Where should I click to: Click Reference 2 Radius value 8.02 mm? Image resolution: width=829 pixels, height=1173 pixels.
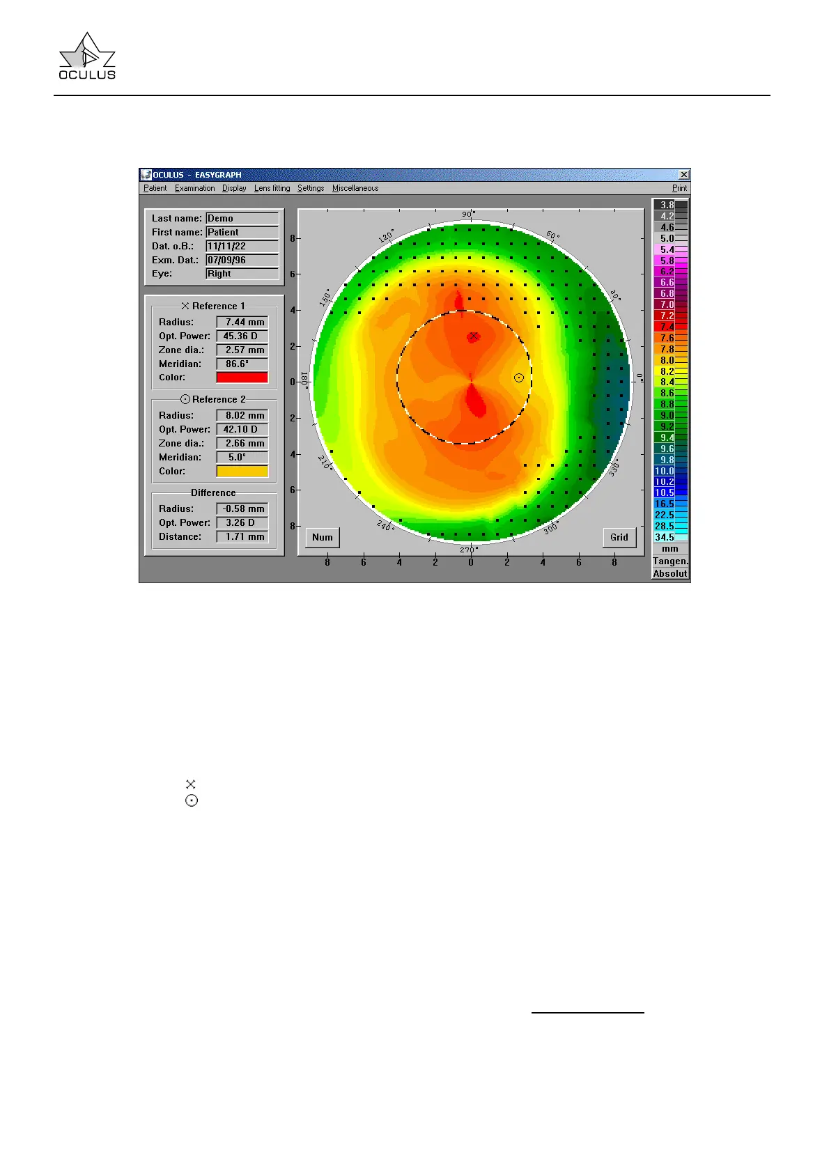point(242,415)
